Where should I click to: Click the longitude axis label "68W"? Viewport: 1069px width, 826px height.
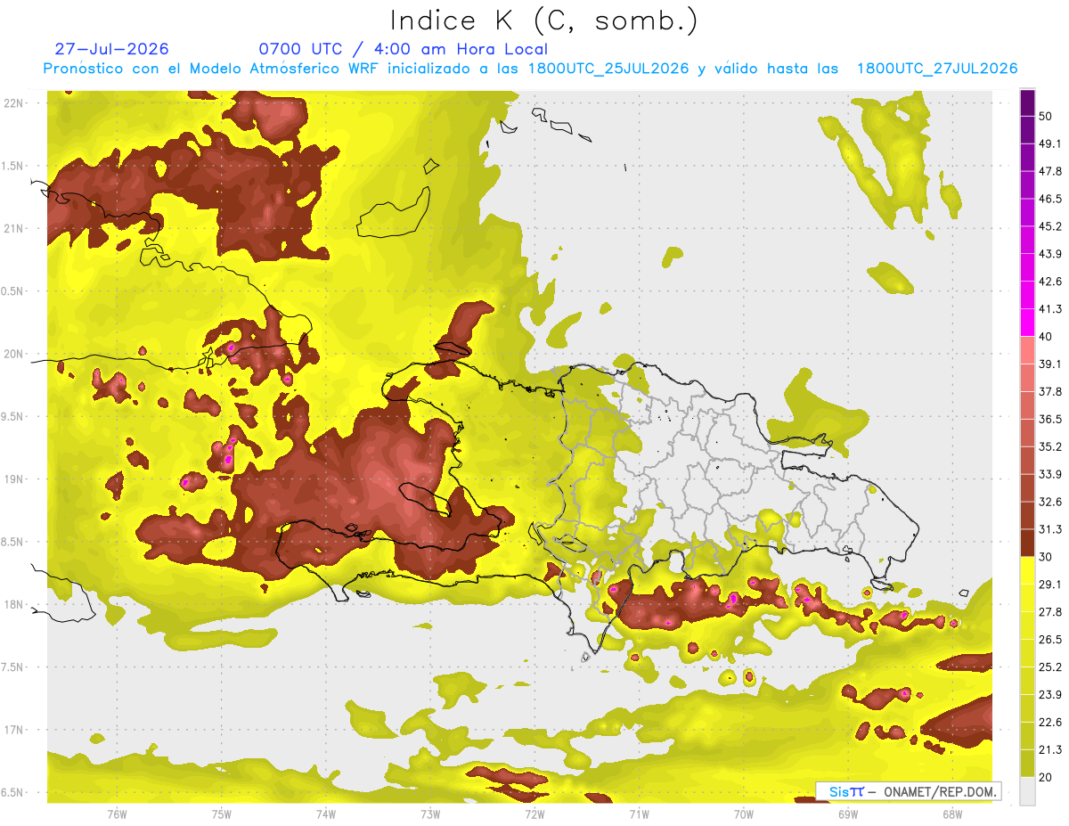pos(951,814)
